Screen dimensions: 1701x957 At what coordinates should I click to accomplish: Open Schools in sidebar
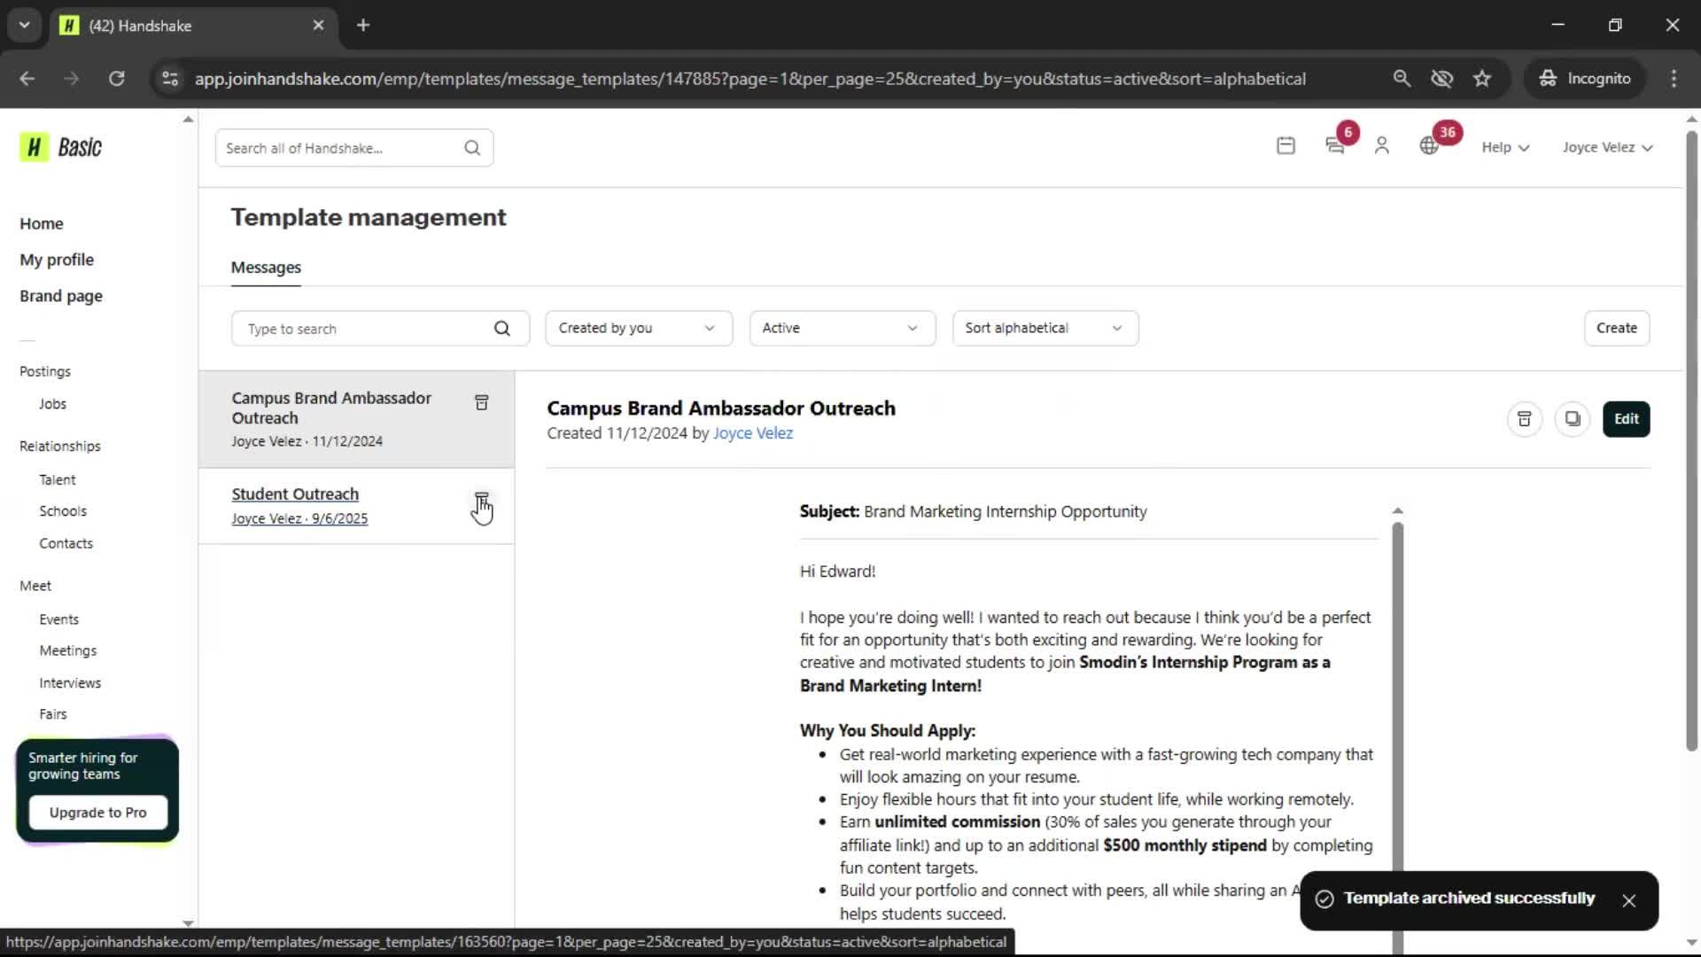pos(63,511)
